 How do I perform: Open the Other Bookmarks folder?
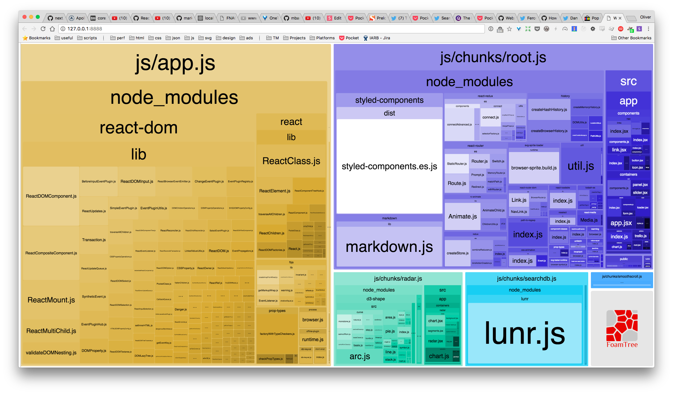[x=631, y=38]
